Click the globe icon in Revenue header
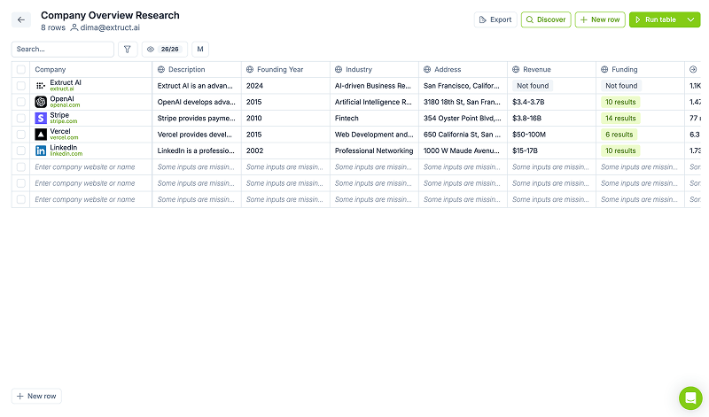This screenshot has height=417, width=709. pyautogui.click(x=516, y=70)
